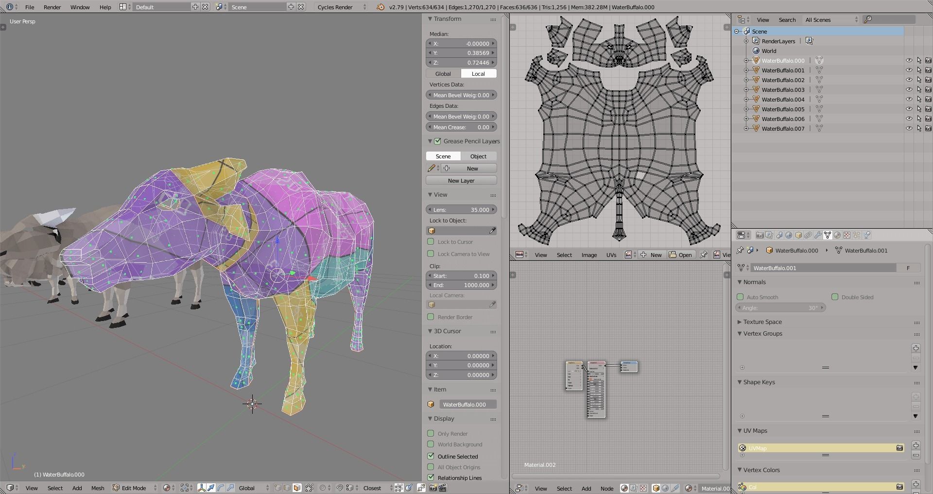Expand WaterBuffalo.001 in the outliner tree
The height and width of the screenshot is (494, 933).
pos(746,70)
